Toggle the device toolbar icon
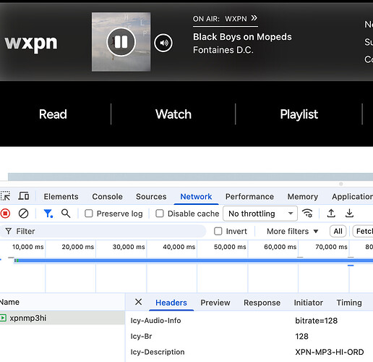Screen dimensions: 373x362 point(24,196)
